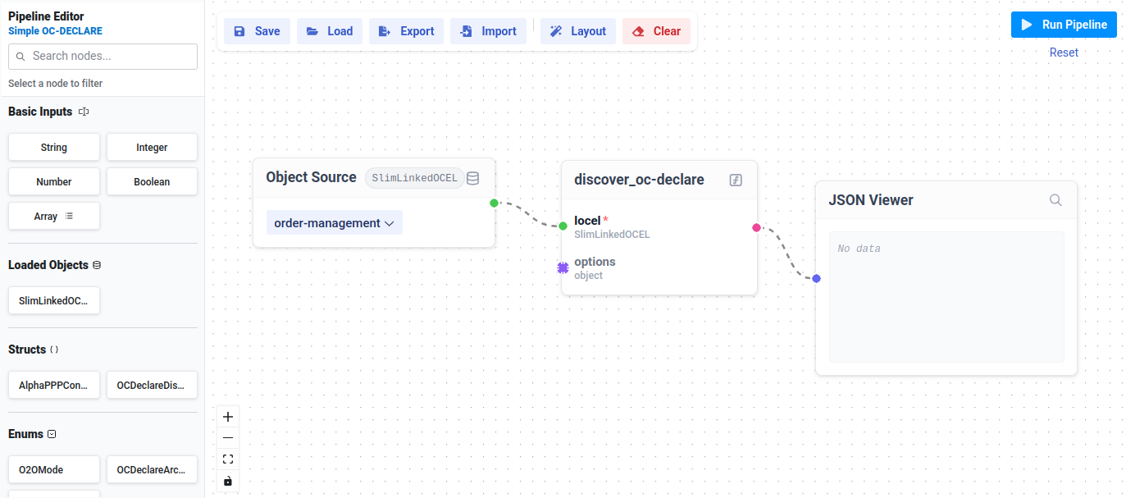Viewport: 1126px width, 498px height.
Task: Click the search icon in JSON Viewer
Action: click(x=1055, y=200)
